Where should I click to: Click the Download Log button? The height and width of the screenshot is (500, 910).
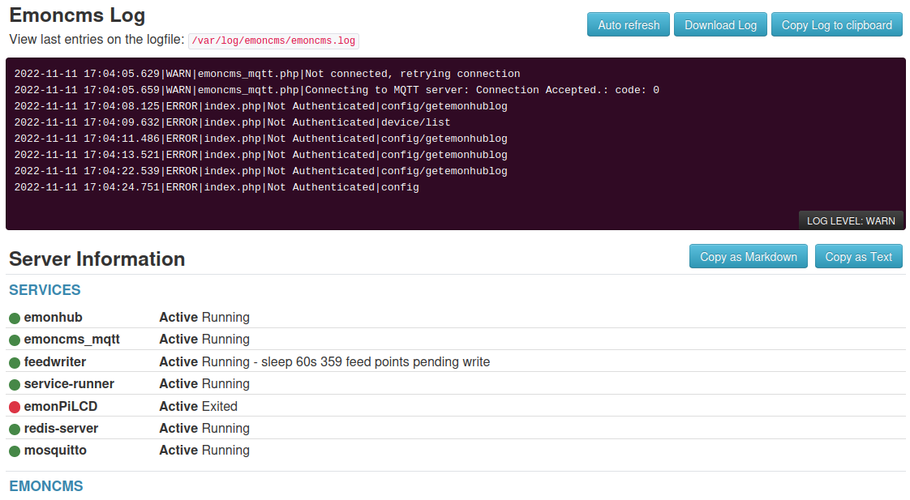[720, 24]
